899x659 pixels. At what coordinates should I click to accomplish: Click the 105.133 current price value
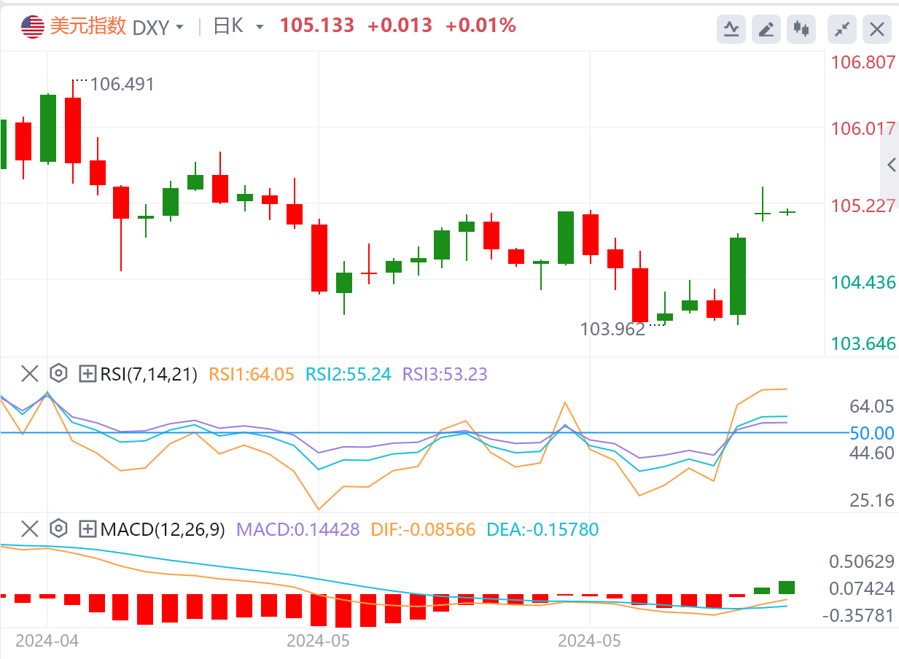tap(317, 26)
